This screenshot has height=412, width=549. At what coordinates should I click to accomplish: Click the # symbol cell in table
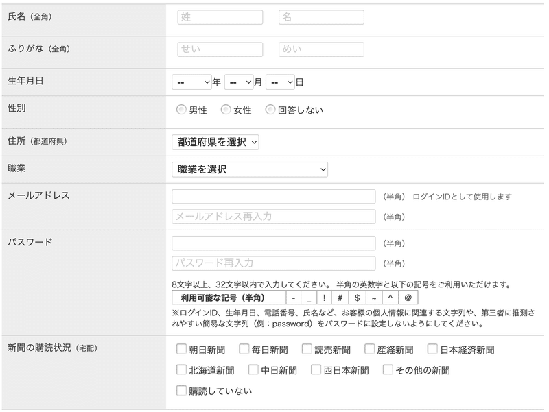[340, 298]
